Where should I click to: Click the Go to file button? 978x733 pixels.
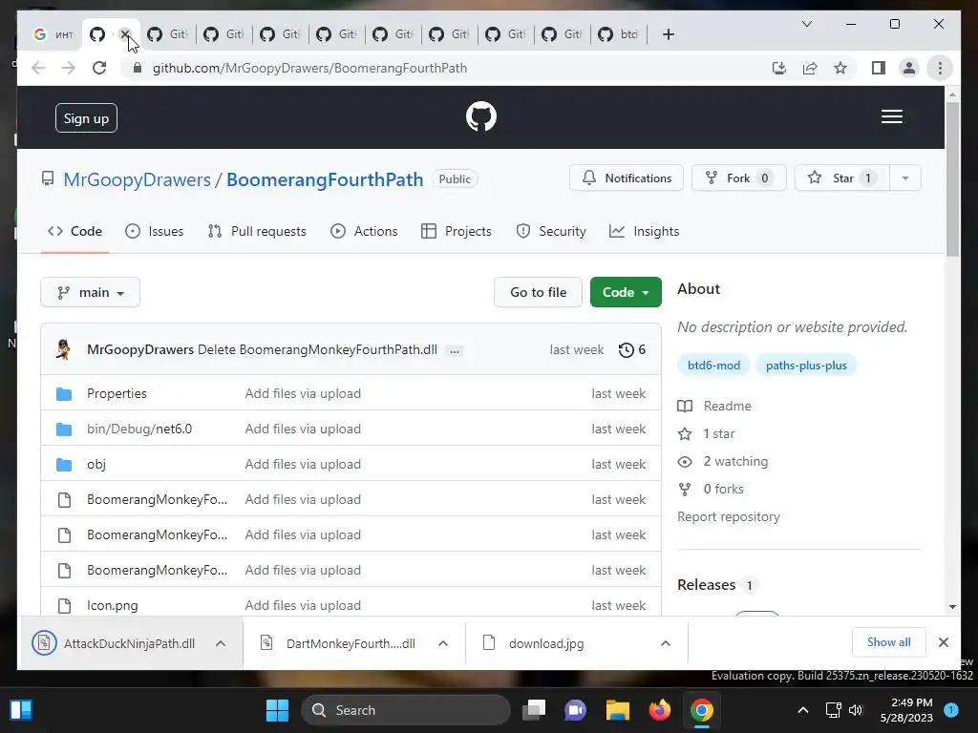tap(538, 292)
